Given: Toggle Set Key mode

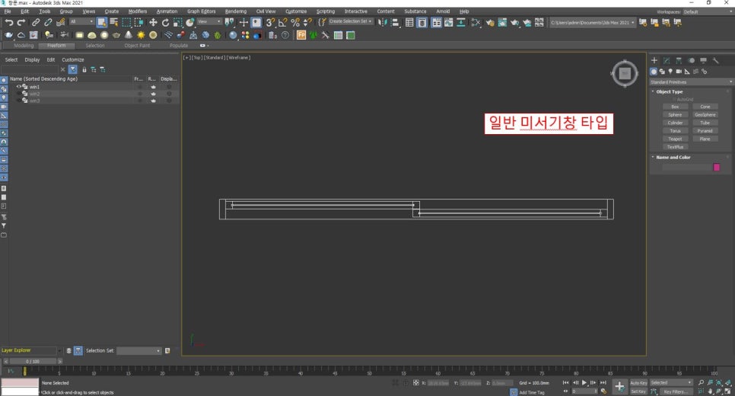Looking at the screenshot, I should click(x=638, y=391).
